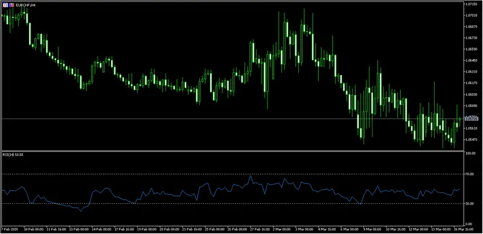Click the 30.00 oversold level line

click(x=232, y=203)
